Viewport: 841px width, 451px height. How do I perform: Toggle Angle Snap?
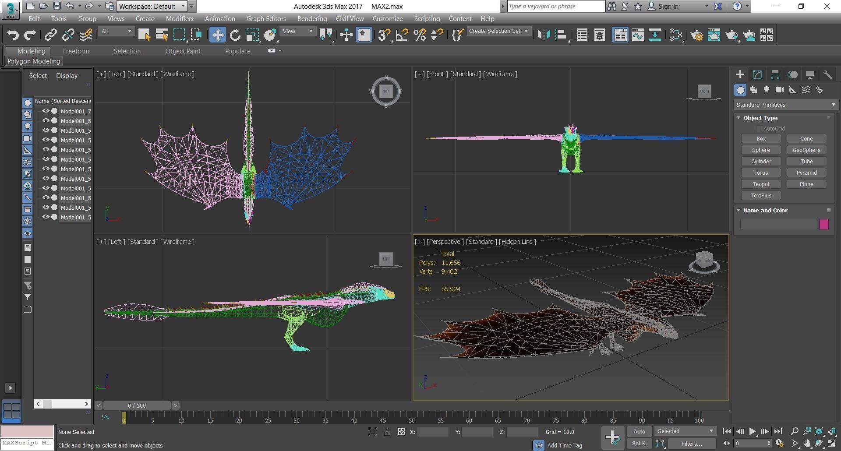click(402, 35)
